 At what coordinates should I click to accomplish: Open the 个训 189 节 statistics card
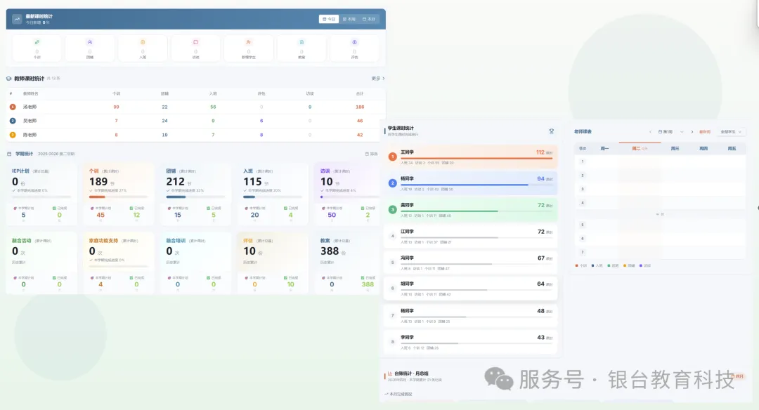(x=119, y=195)
